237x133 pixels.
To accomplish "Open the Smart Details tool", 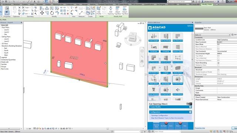I will (154, 80).
